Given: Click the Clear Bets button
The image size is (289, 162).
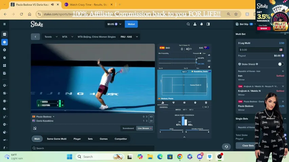Looking at the screenshot, I should point(248,145).
